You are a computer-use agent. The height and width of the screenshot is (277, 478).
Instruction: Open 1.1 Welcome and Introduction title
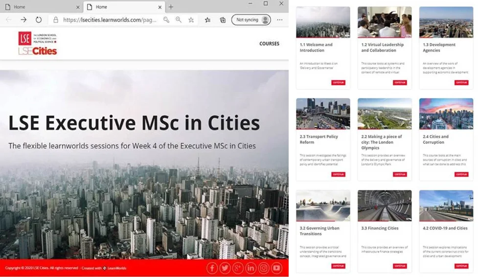(x=316, y=47)
